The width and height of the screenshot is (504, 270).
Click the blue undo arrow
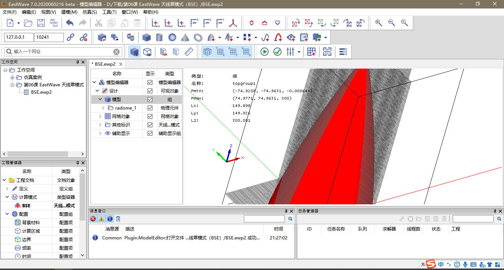coord(70,23)
